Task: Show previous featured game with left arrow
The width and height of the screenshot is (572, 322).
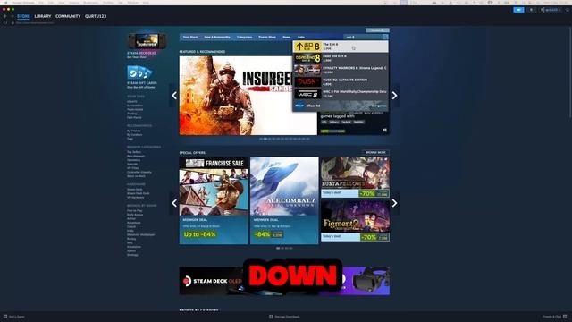Action: pos(174,96)
